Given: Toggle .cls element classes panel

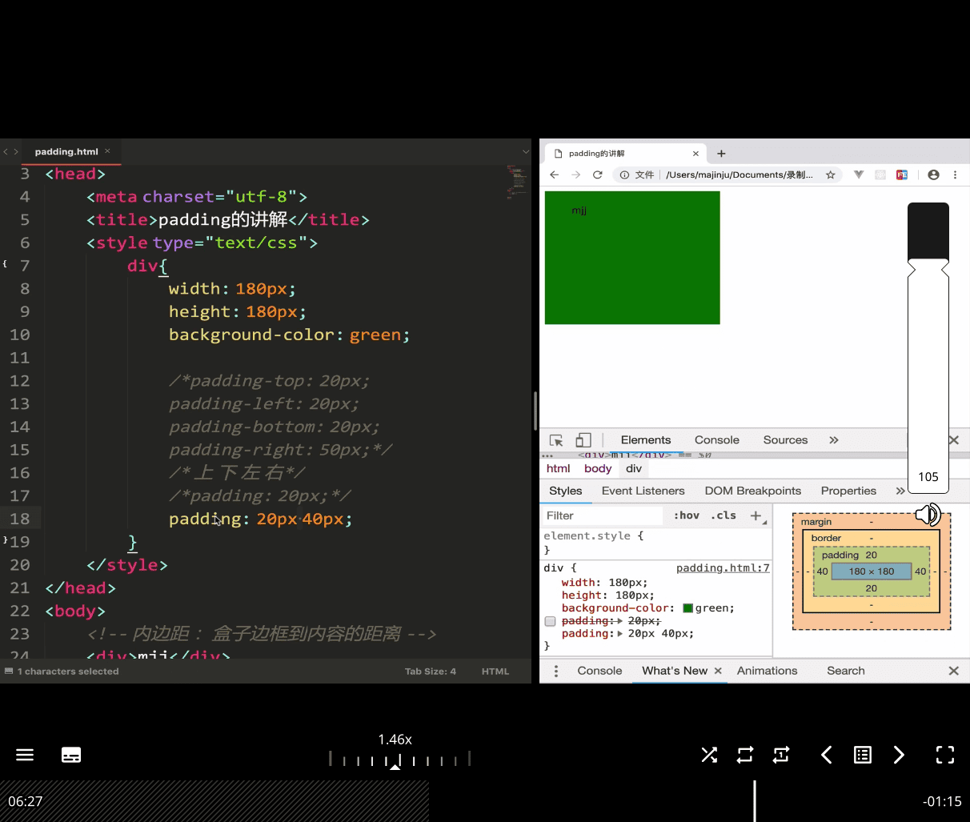Looking at the screenshot, I should 723,515.
